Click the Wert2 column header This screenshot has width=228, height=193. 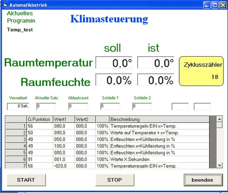tap(85, 119)
